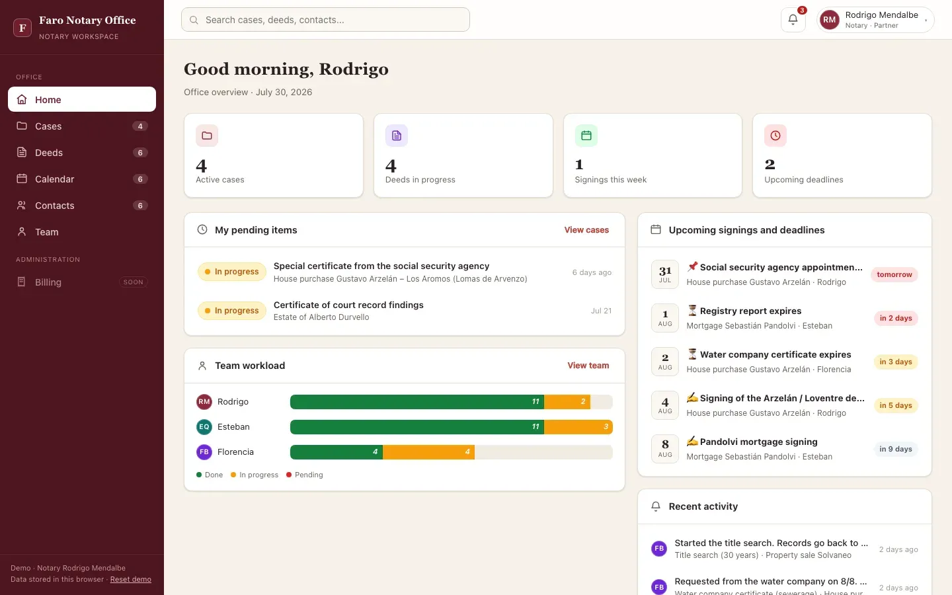Click Esteban's EQ avatar in Team workload
The height and width of the screenshot is (595, 952).
point(204,427)
